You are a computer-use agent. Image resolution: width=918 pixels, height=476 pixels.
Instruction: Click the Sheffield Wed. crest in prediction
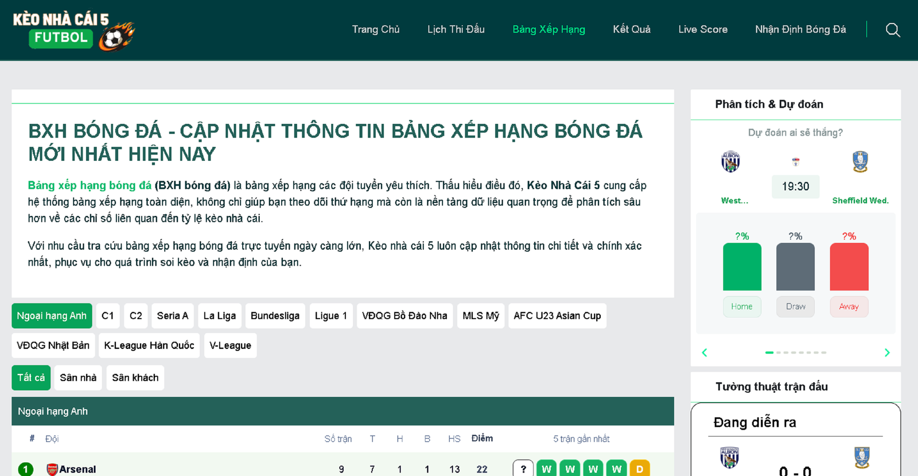pyautogui.click(x=859, y=162)
